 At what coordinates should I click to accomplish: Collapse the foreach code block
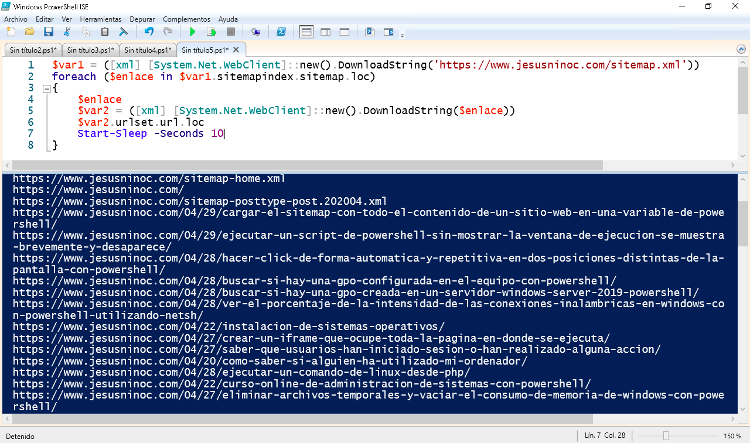[x=47, y=88]
